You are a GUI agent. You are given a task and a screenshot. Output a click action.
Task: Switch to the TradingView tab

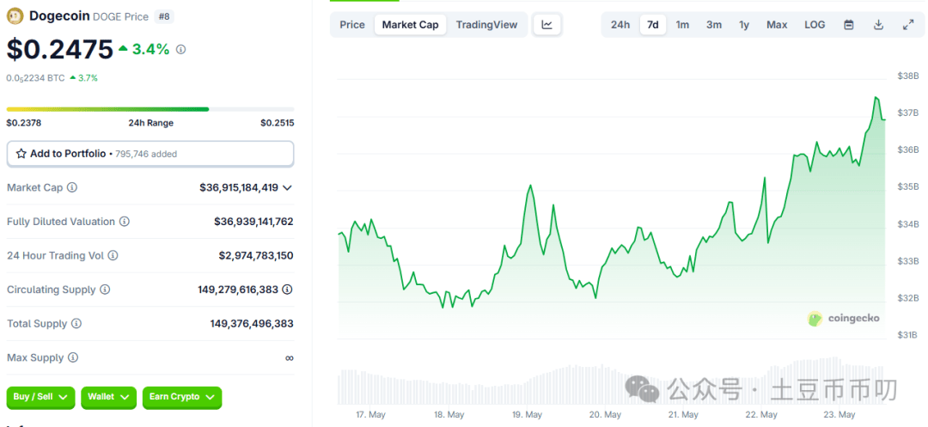486,25
